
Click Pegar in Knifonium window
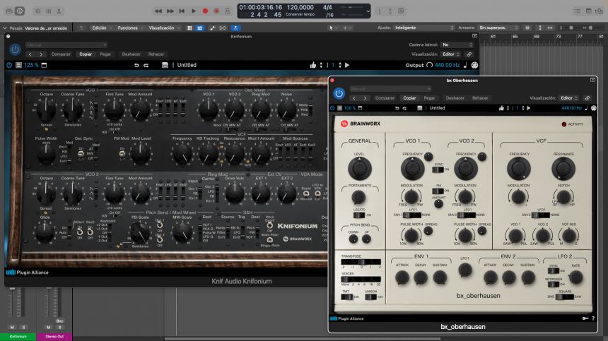105,54
